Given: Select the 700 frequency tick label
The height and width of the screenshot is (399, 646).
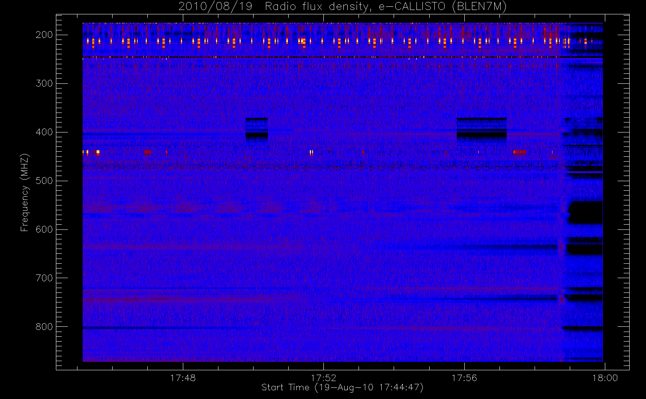Looking at the screenshot, I should pyautogui.click(x=44, y=278).
